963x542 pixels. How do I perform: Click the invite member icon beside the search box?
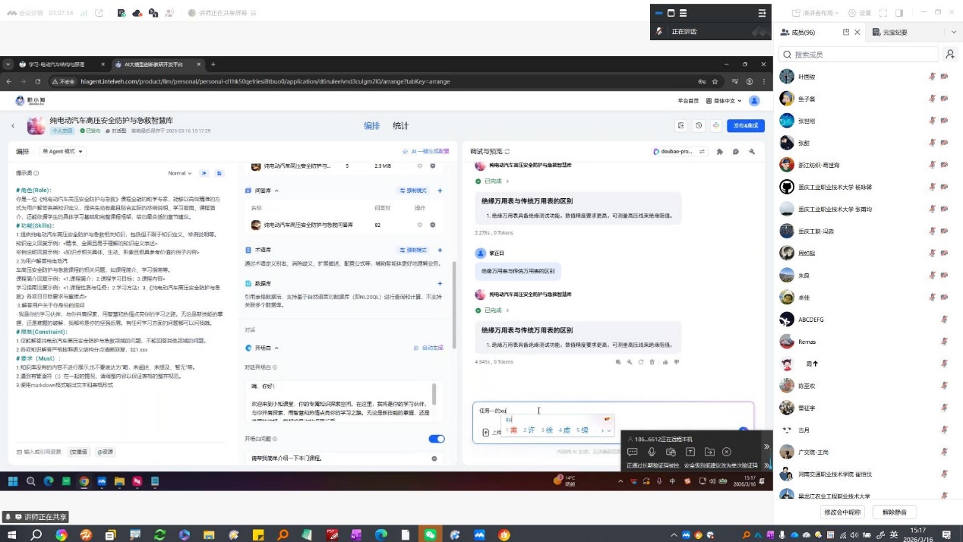pyautogui.click(x=949, y=55)
